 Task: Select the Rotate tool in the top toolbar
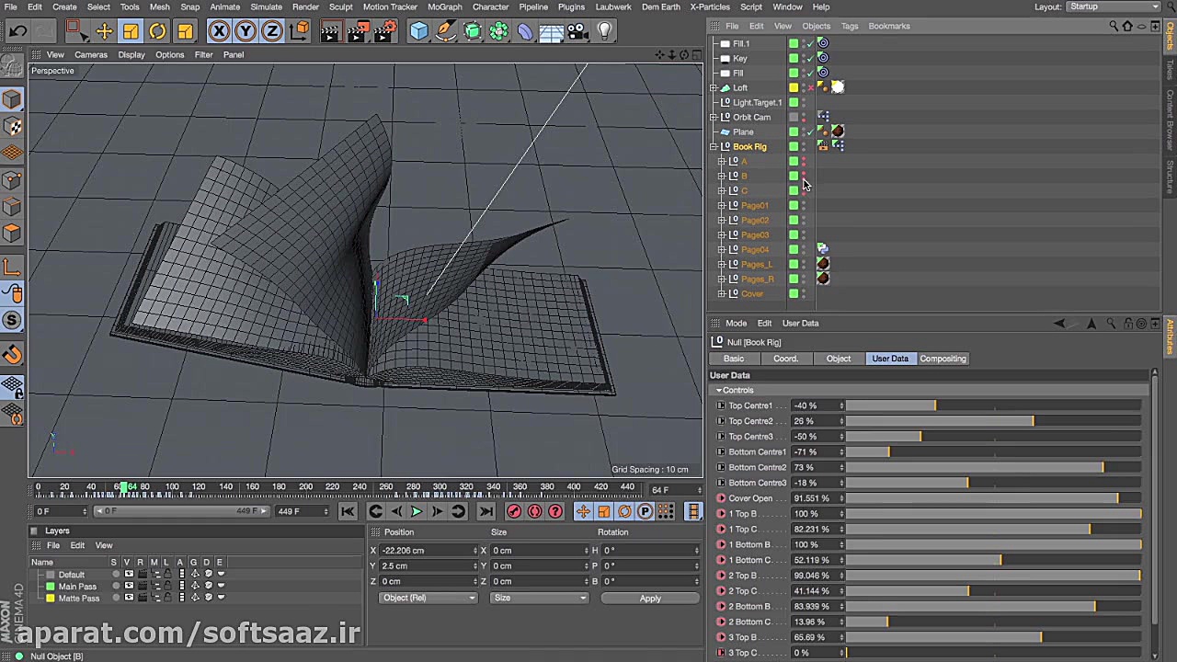click(157, 31)
